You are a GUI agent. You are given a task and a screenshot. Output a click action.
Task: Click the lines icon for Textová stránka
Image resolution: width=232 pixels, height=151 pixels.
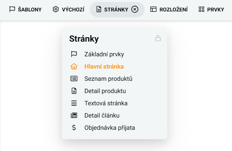[74, 103]
